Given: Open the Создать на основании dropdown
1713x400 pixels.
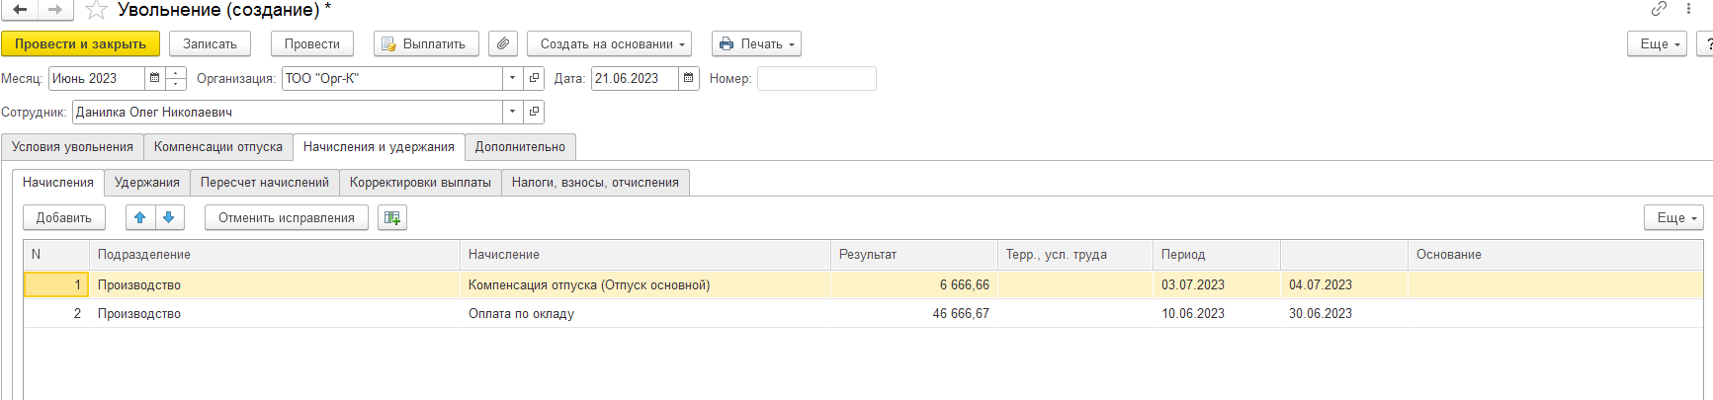Looking at the screenshot, I should [609, 44].
